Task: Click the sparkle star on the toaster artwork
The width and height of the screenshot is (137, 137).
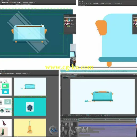Action: [43, 26]
